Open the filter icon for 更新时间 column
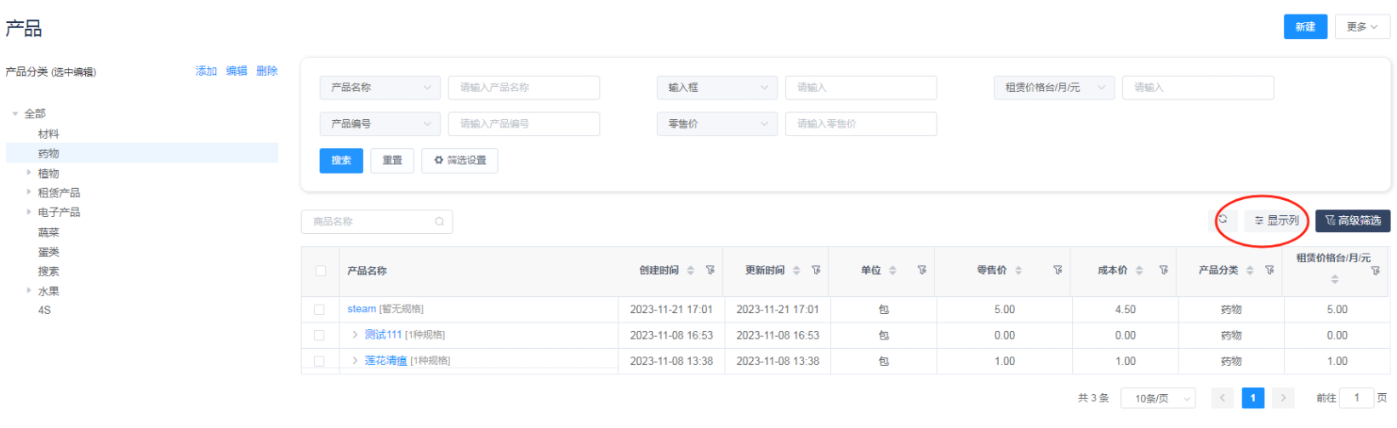 [816, 271]
